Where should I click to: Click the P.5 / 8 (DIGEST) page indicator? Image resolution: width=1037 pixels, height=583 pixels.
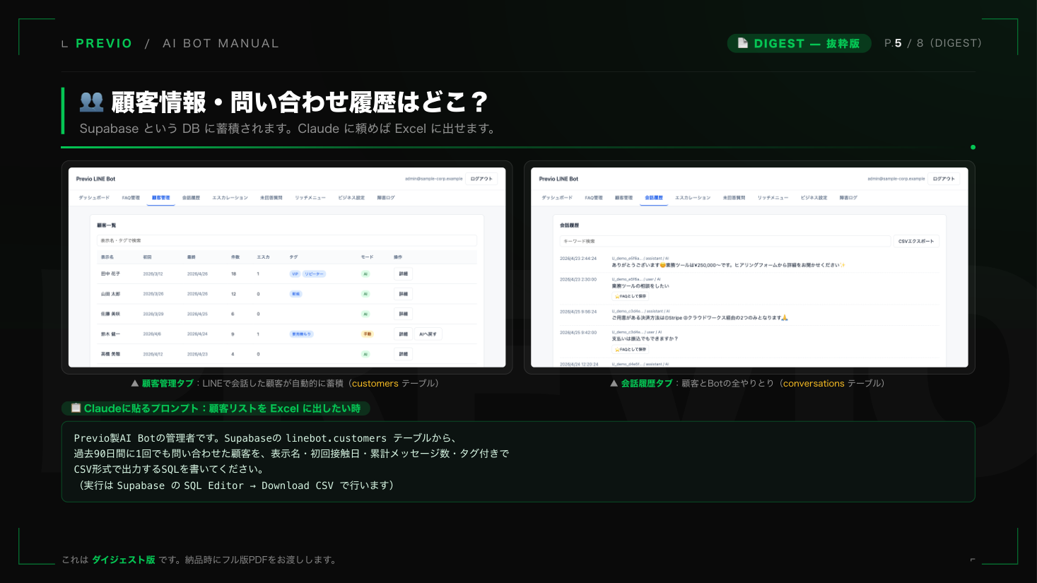point(933,43)
